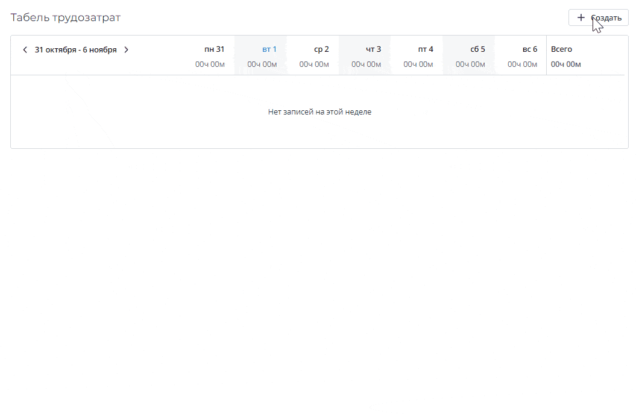
Task: Select the вт 1 day column header
Action: click(269, 49)
